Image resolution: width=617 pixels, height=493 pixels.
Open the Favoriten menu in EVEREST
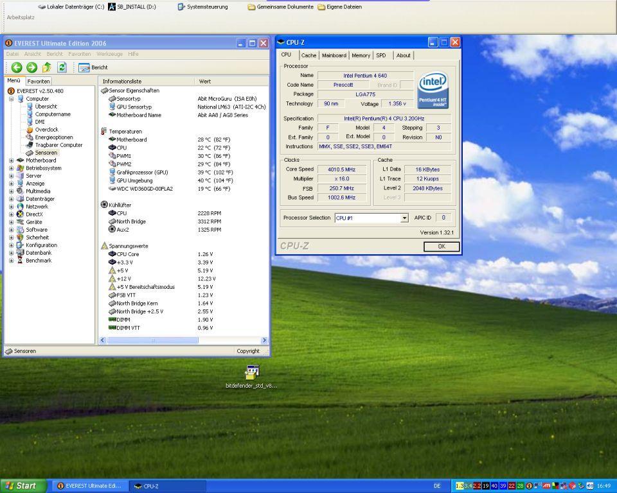pos(80,54)
